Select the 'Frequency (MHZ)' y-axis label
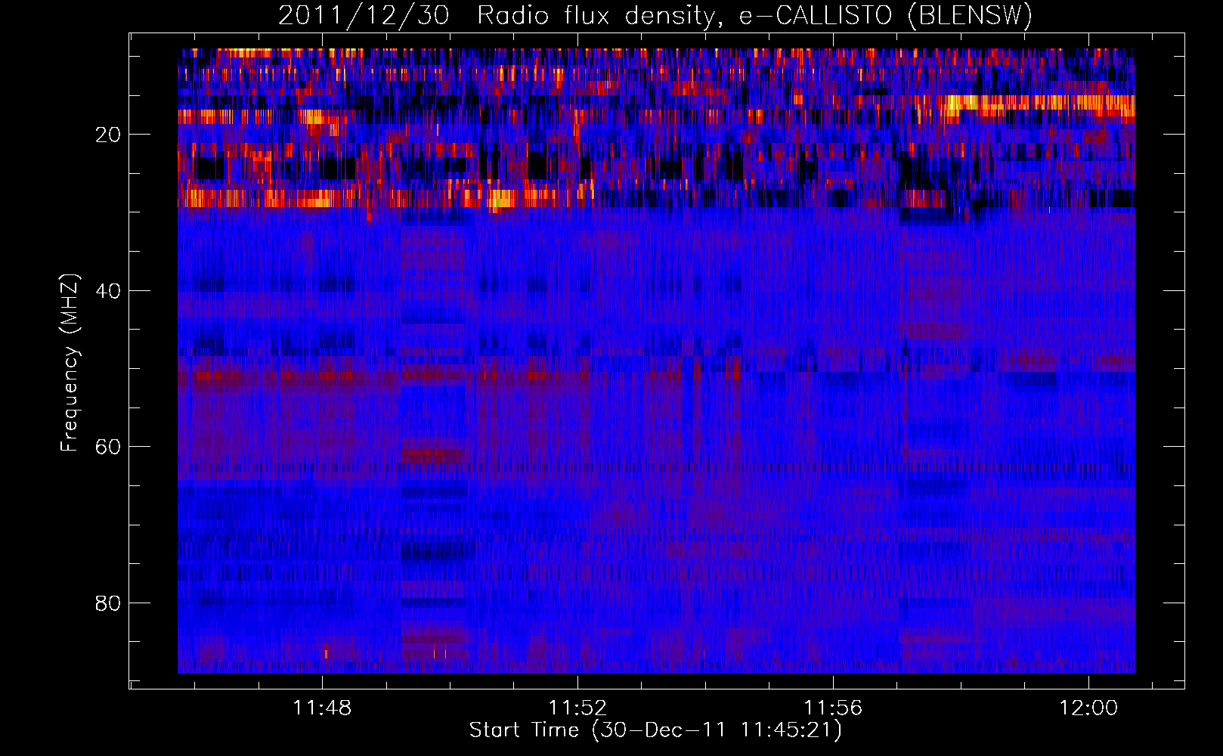 [x=69, y=363]
